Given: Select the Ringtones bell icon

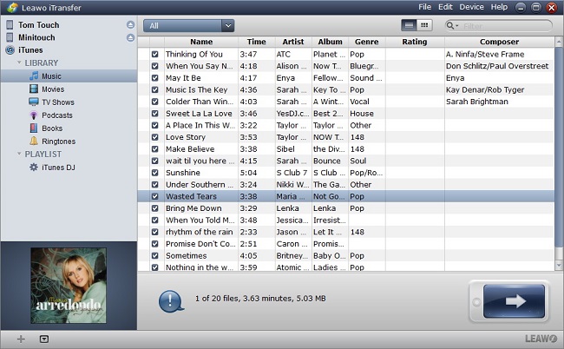Looking at the screenshot, I should tap(34, 141).
